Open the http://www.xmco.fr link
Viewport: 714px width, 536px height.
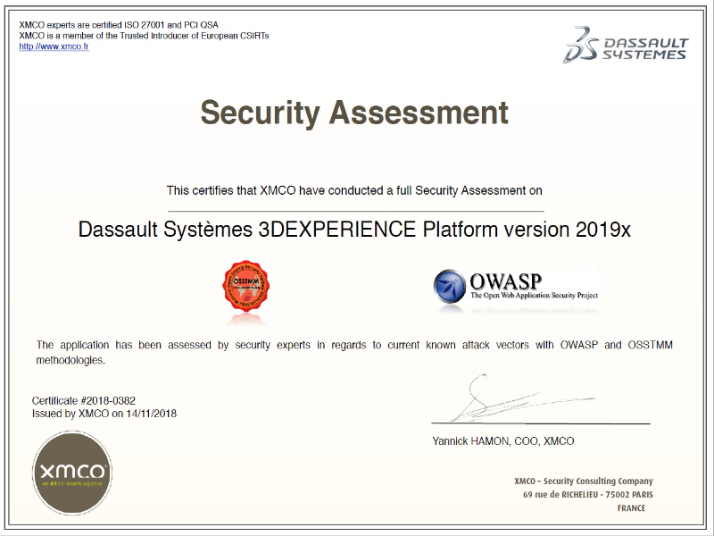coord(54,46)
